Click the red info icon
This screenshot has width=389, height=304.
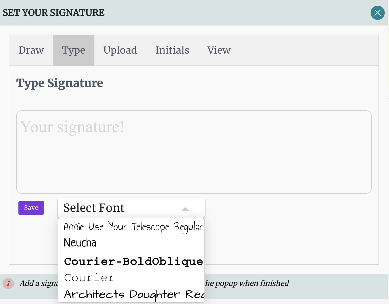tap(8, 283)
